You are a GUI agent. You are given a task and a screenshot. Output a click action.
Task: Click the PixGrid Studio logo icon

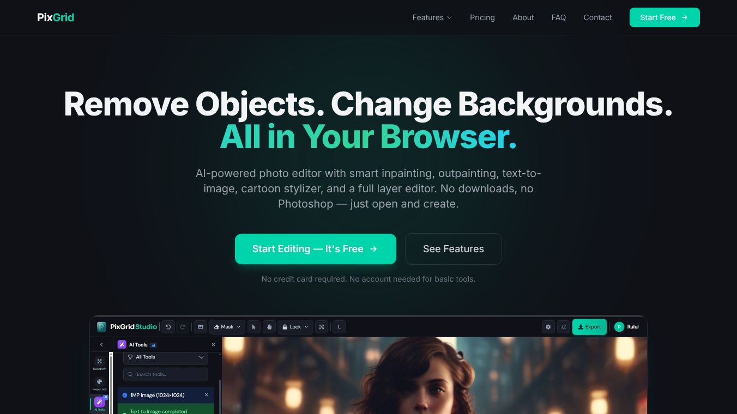(x=101, y=327)
